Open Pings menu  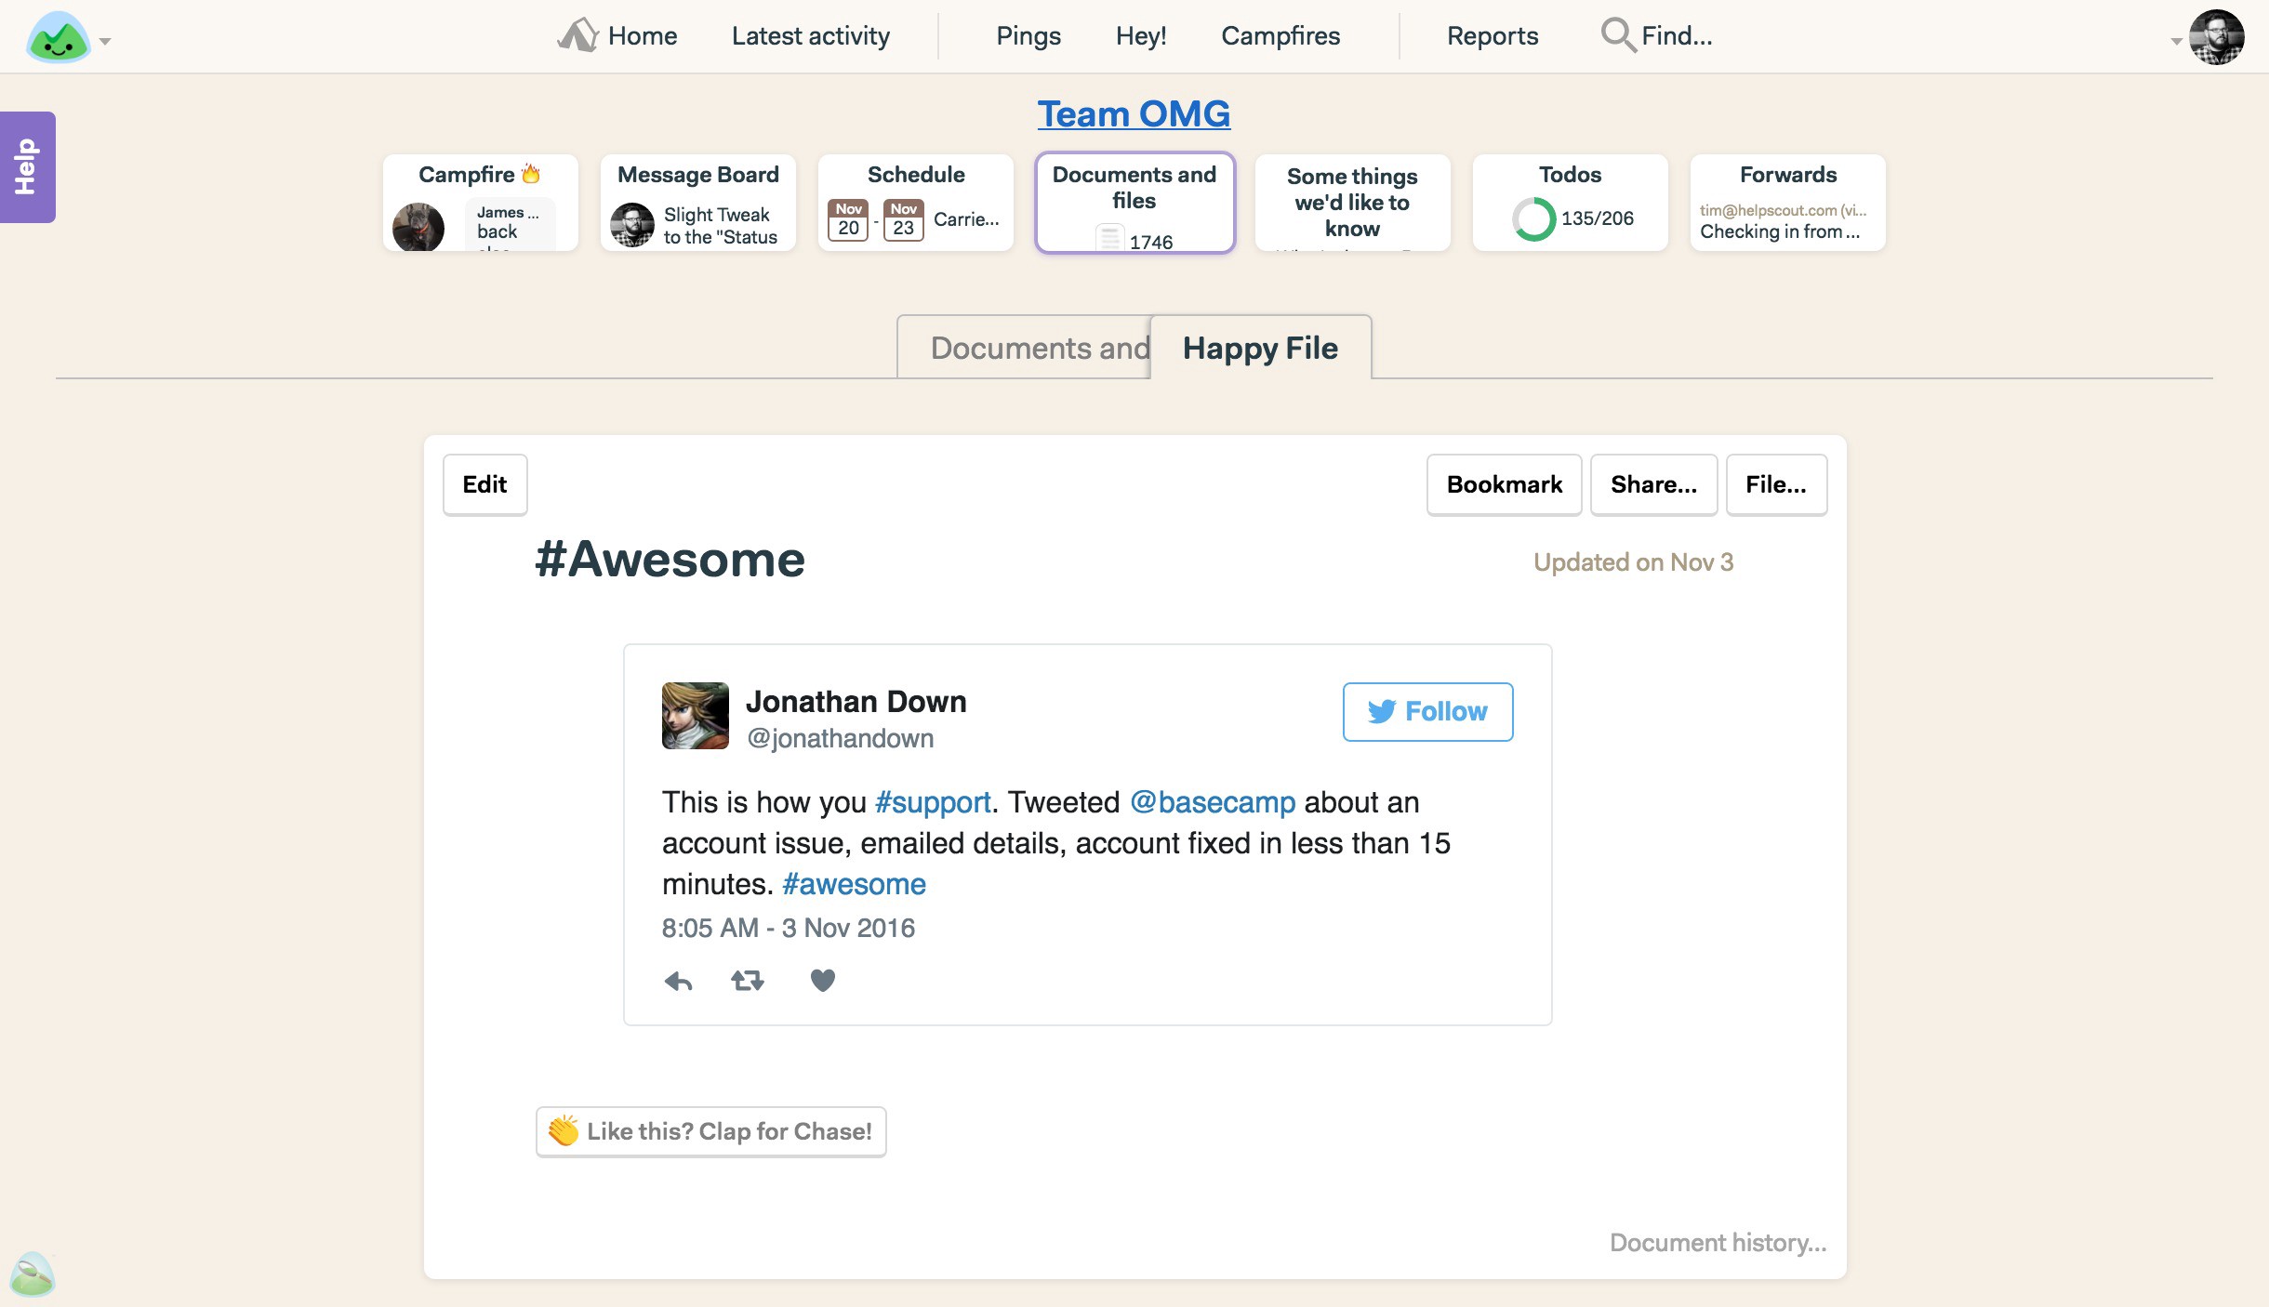(1028, 35)
